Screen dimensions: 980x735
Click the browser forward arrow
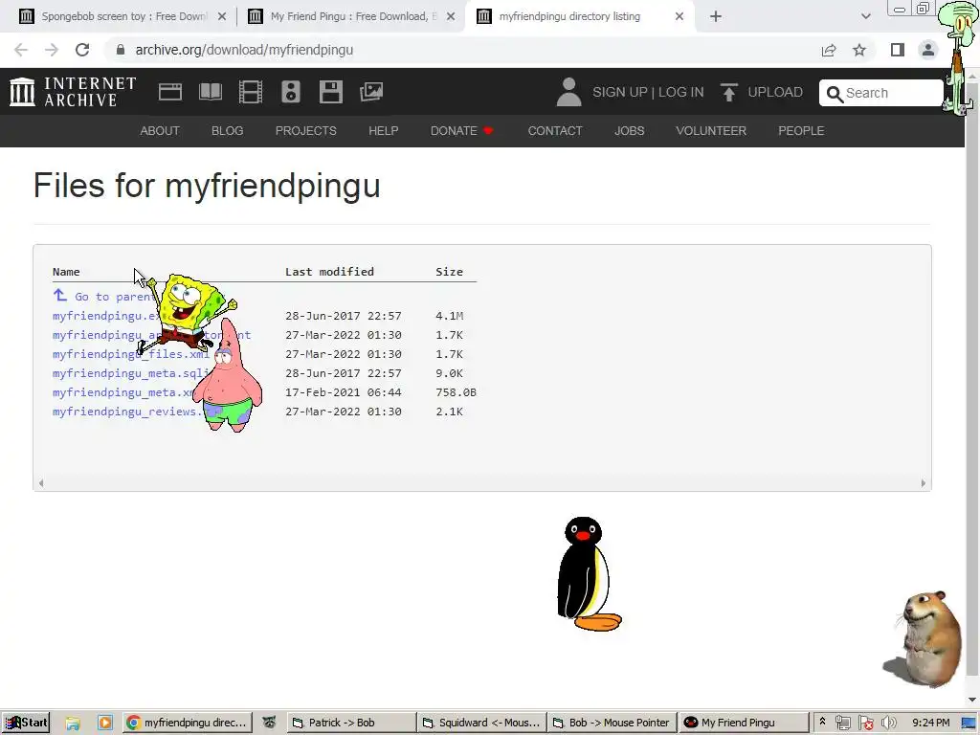coord(52,50)
